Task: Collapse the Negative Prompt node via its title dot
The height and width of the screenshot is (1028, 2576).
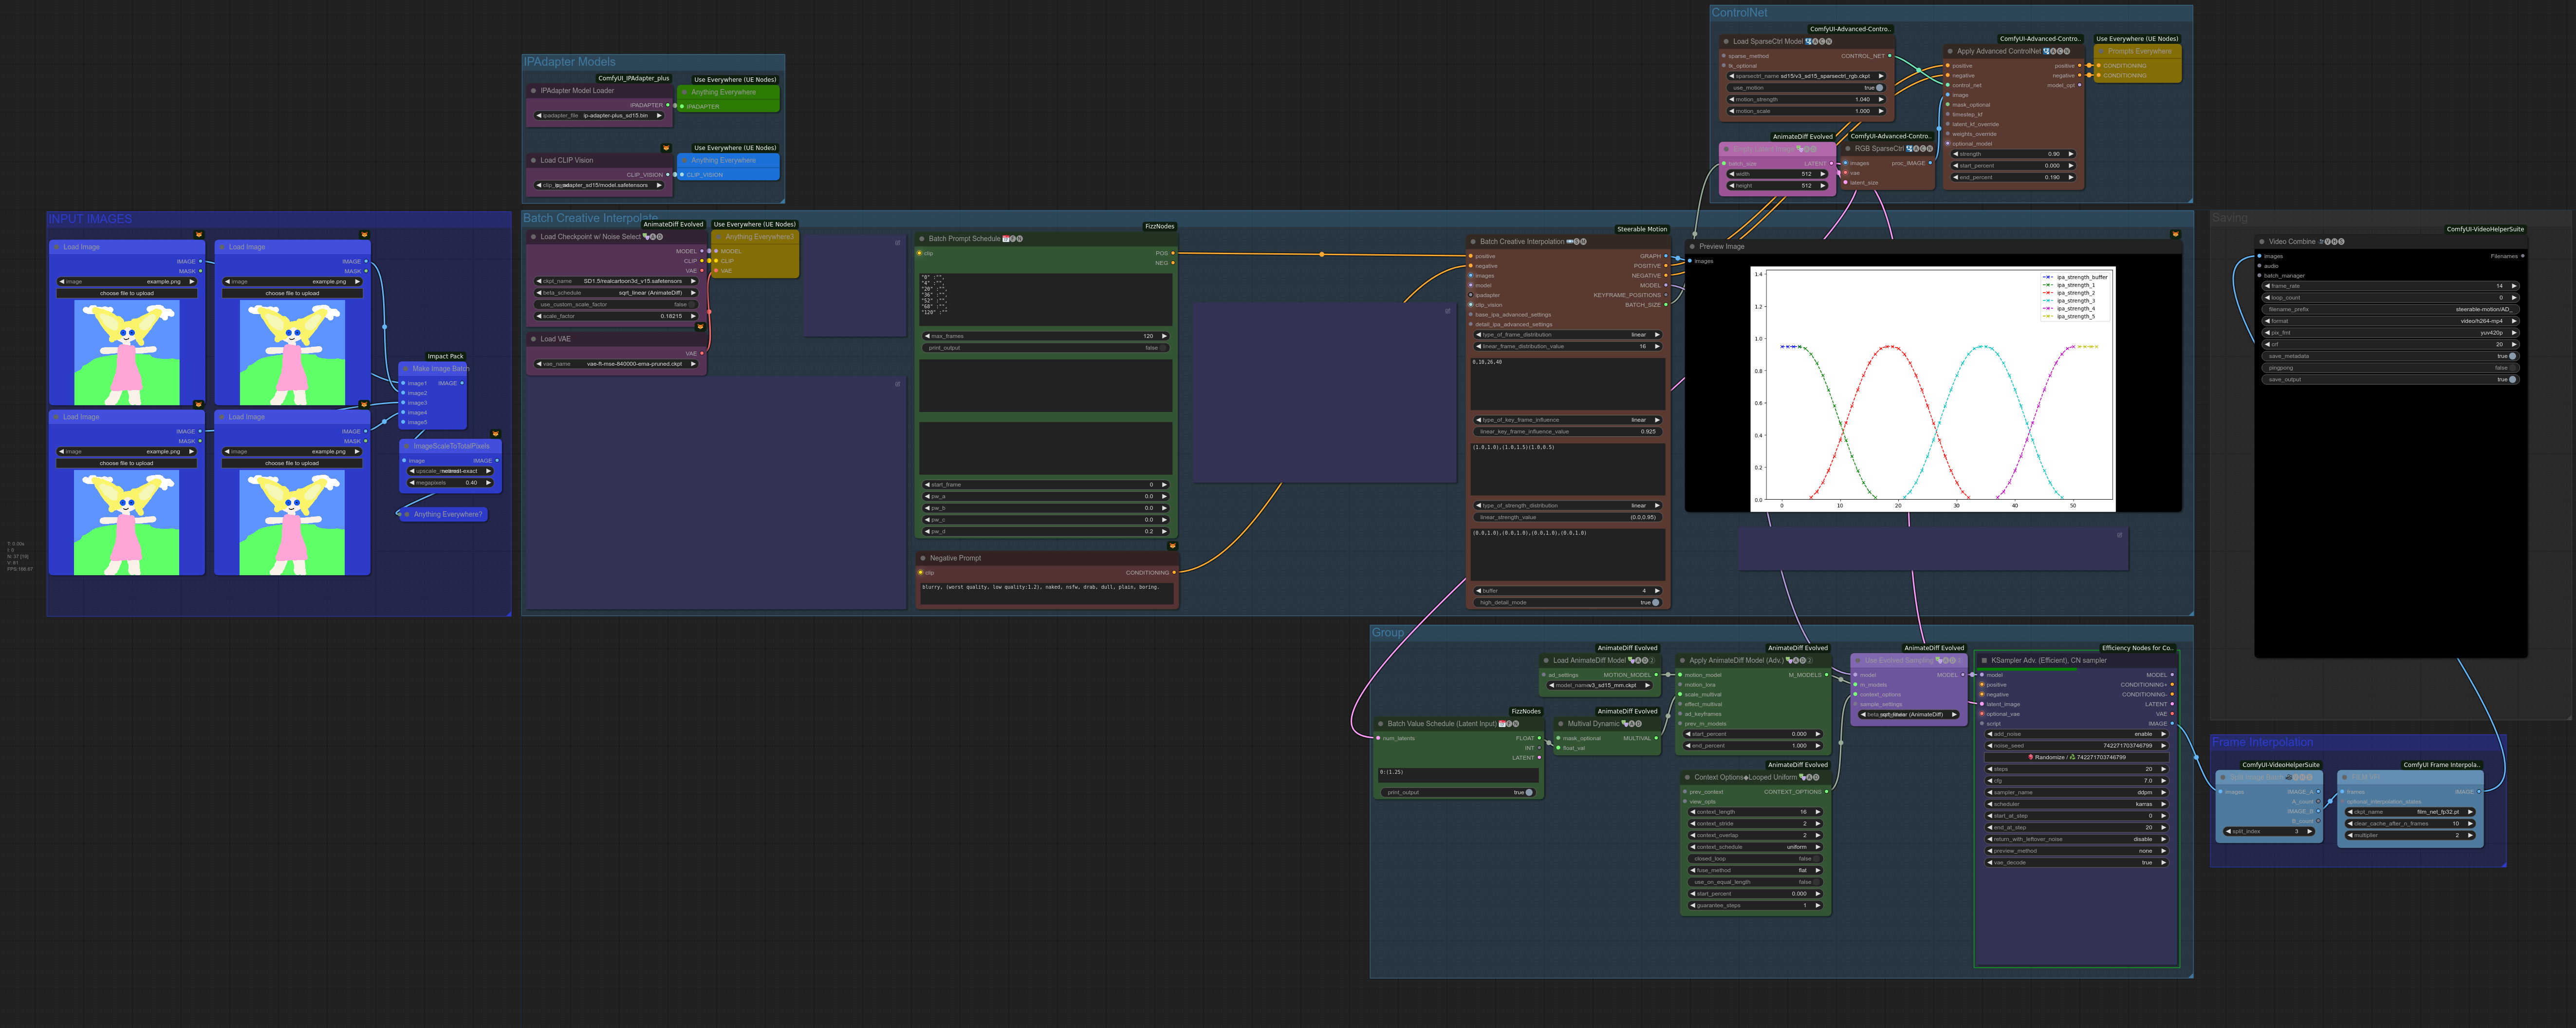Action: pyautogui.click(x=923, y=558)
